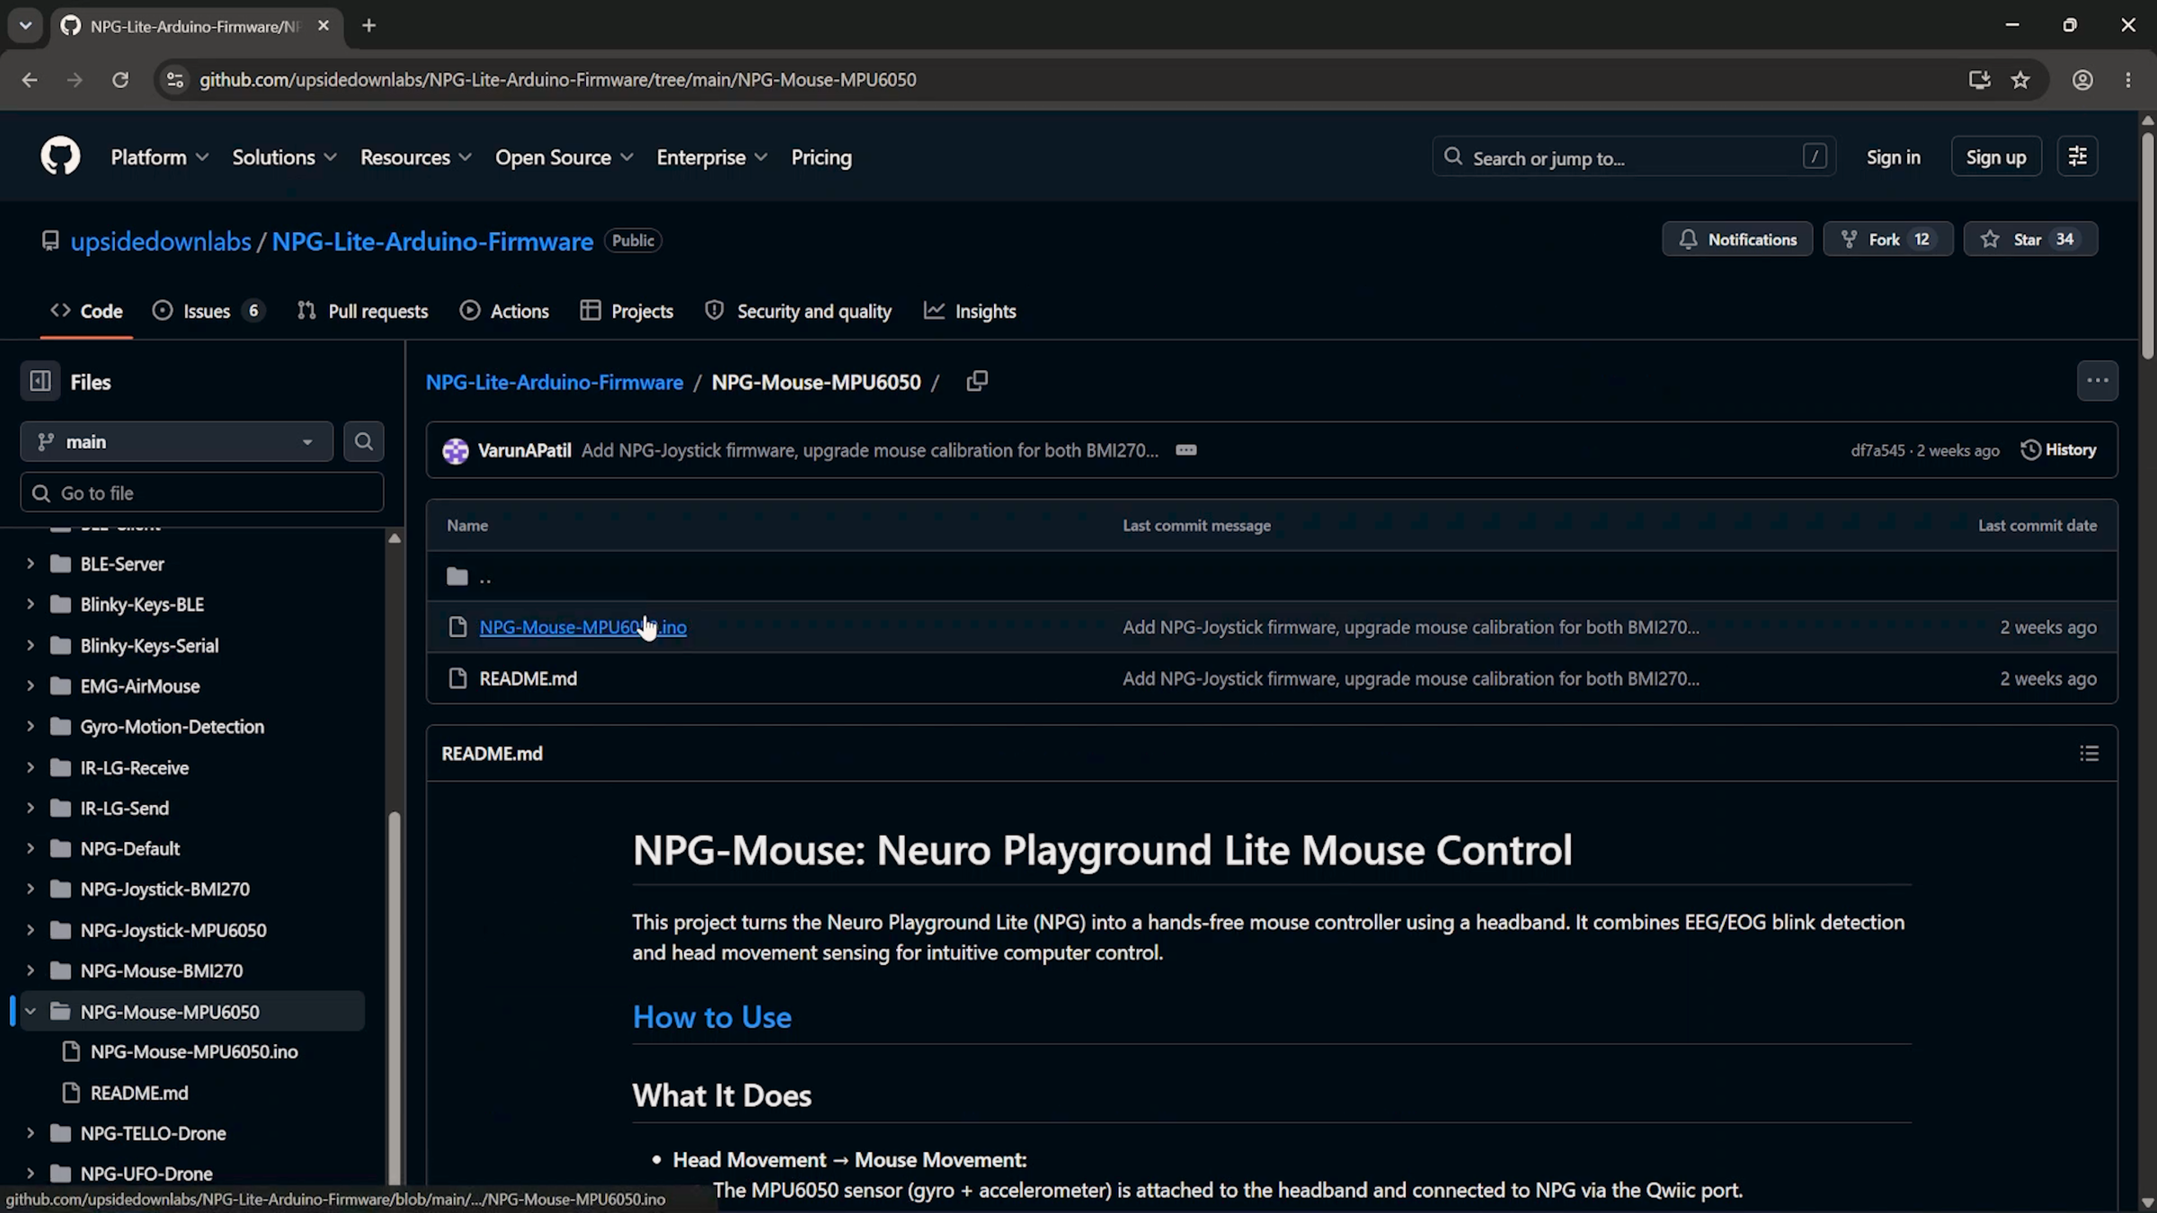Open the Insights tab
The height and width of the screenshot is (1213, 2157).
(971, 312)
